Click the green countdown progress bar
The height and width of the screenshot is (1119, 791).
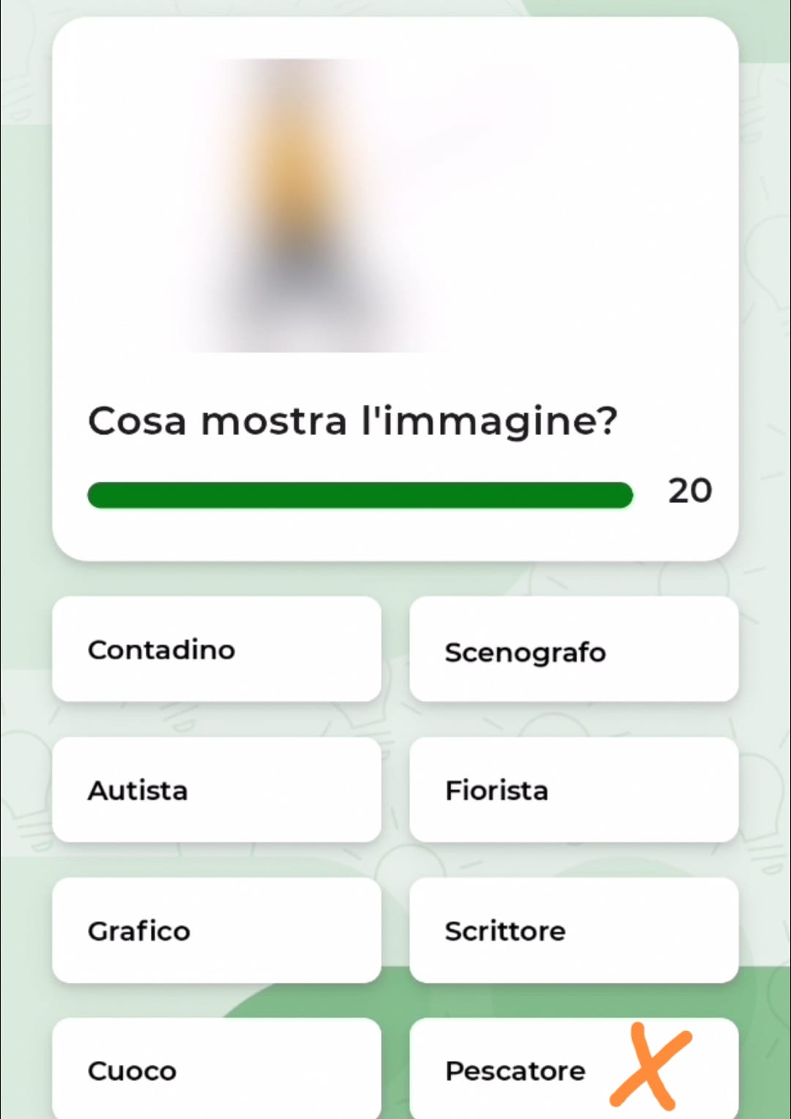pyautogui.click(x=360, y=495)
